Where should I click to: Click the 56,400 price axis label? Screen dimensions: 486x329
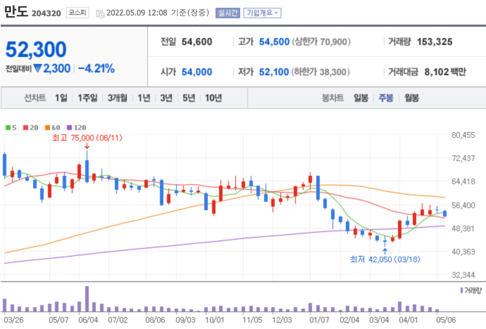coord(463,205)
